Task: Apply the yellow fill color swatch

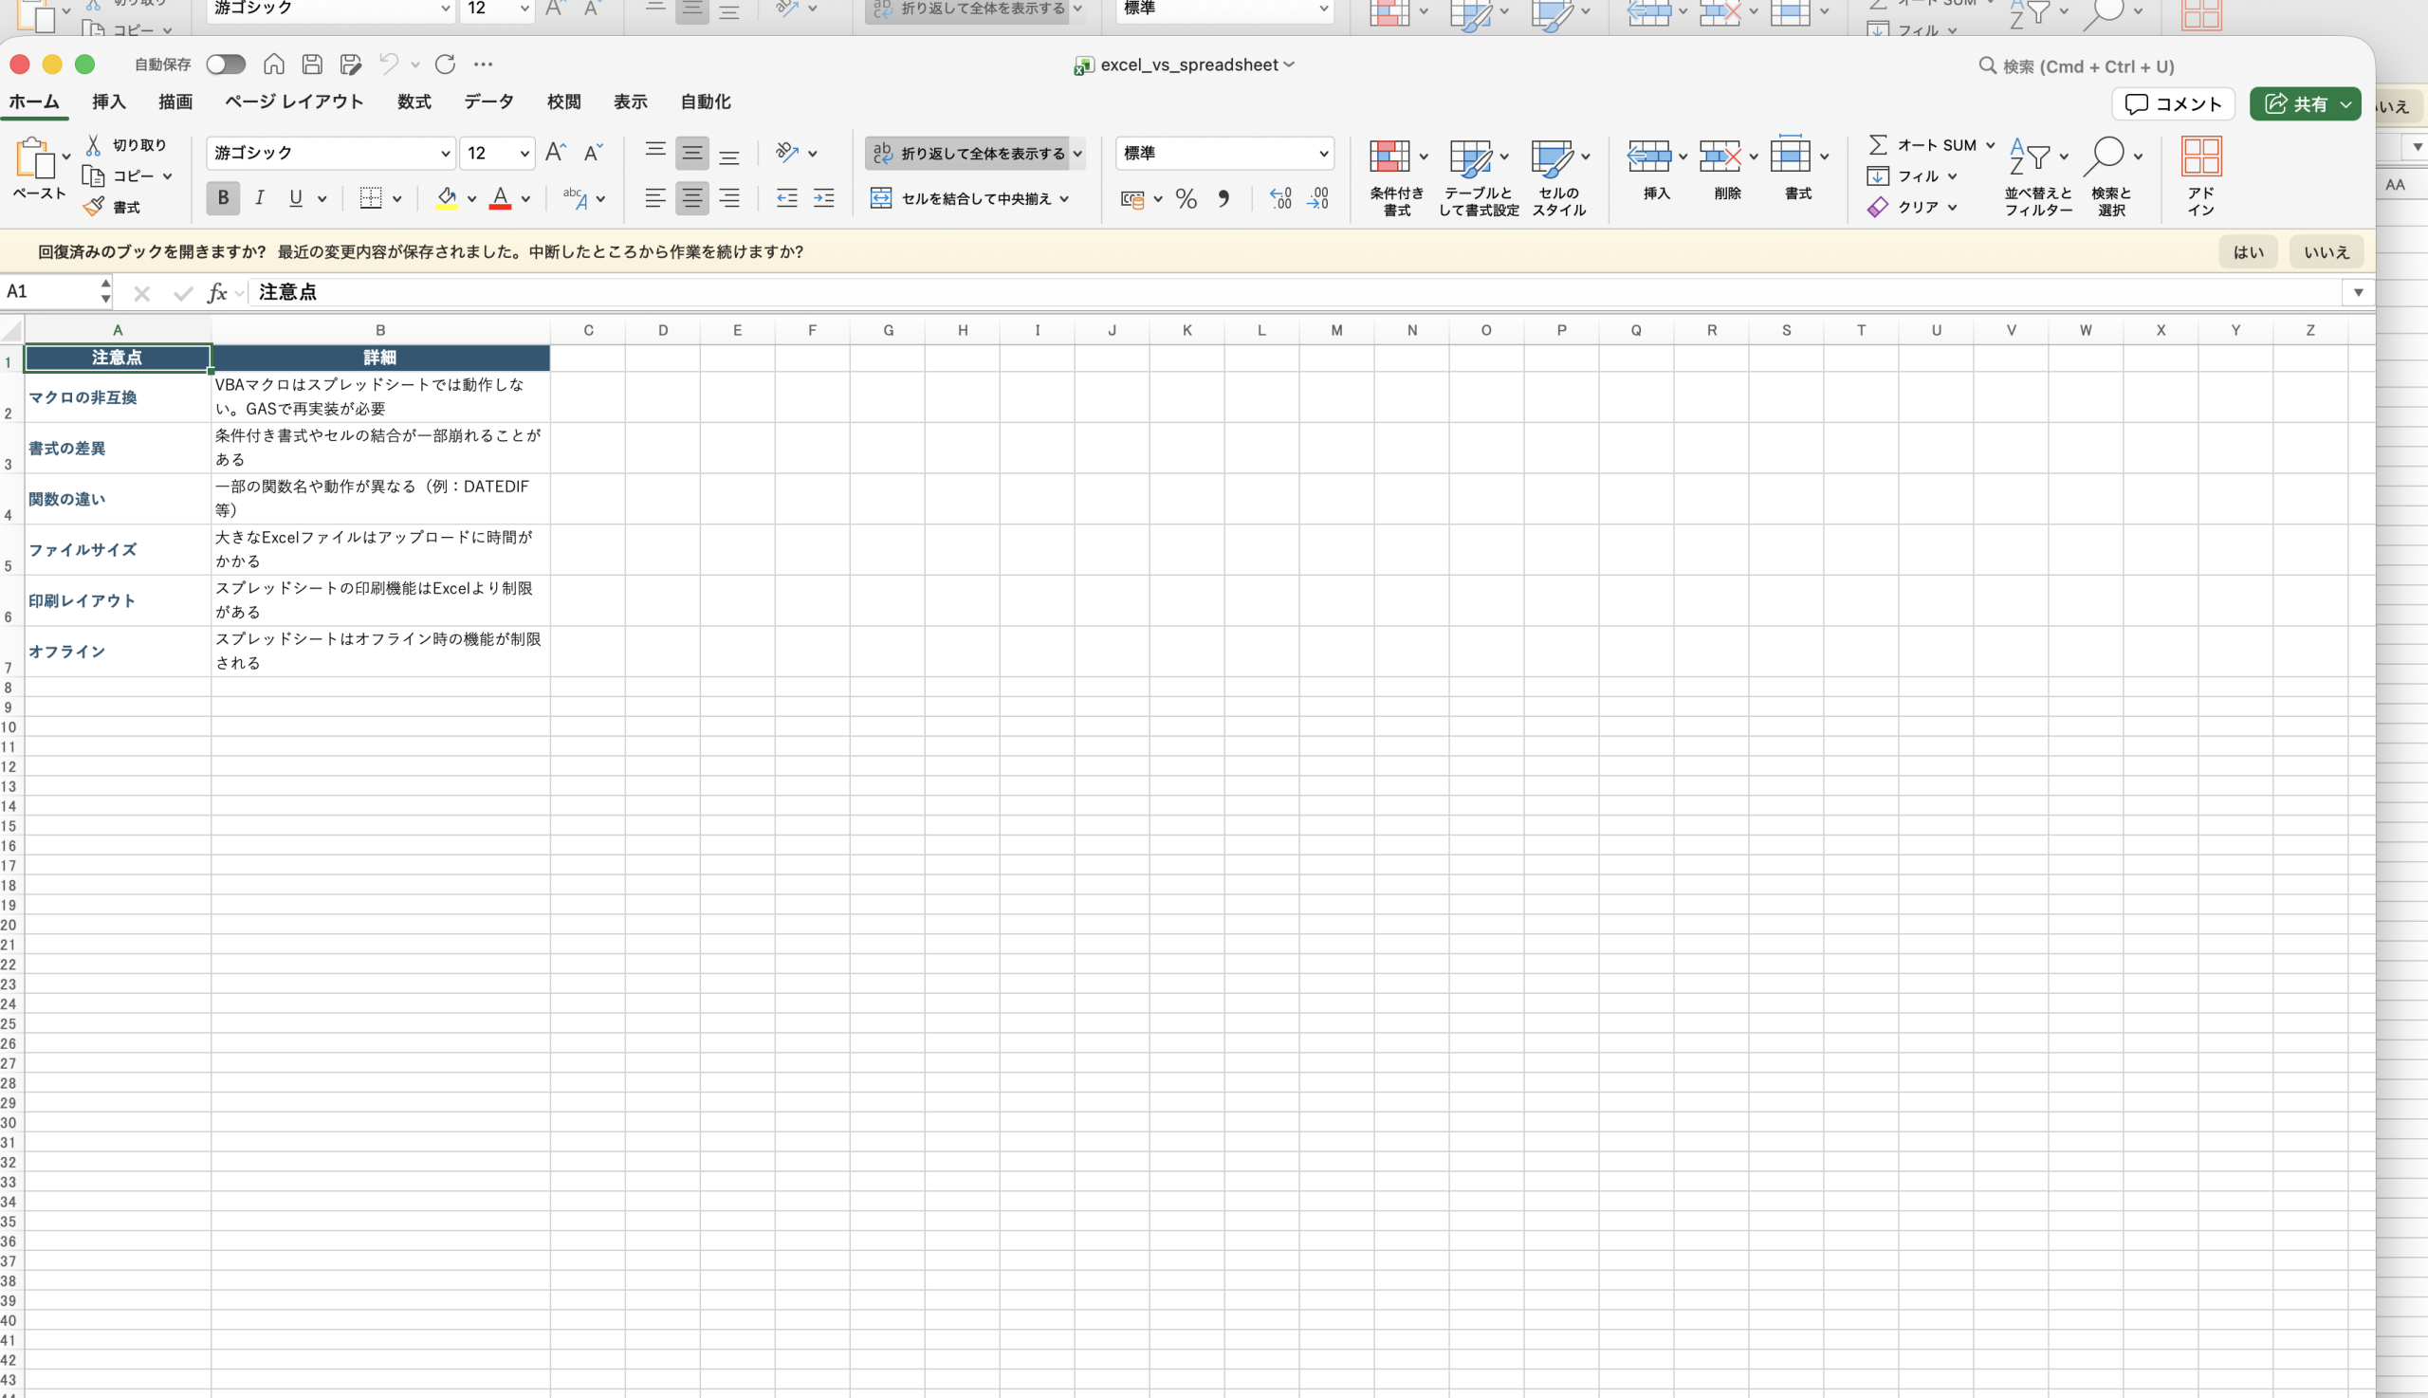Action: pyautogui.click(x=447, y=199)
